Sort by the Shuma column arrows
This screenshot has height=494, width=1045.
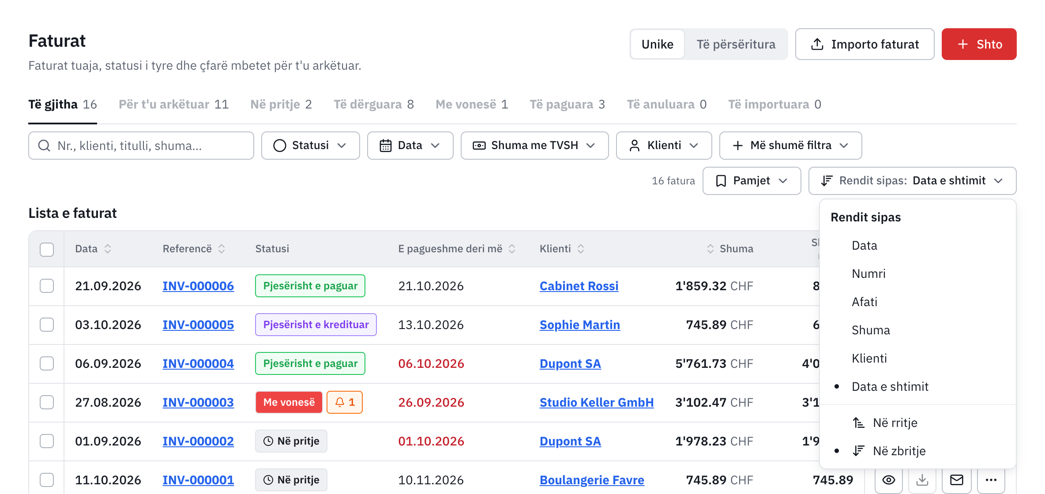point(710,249)
